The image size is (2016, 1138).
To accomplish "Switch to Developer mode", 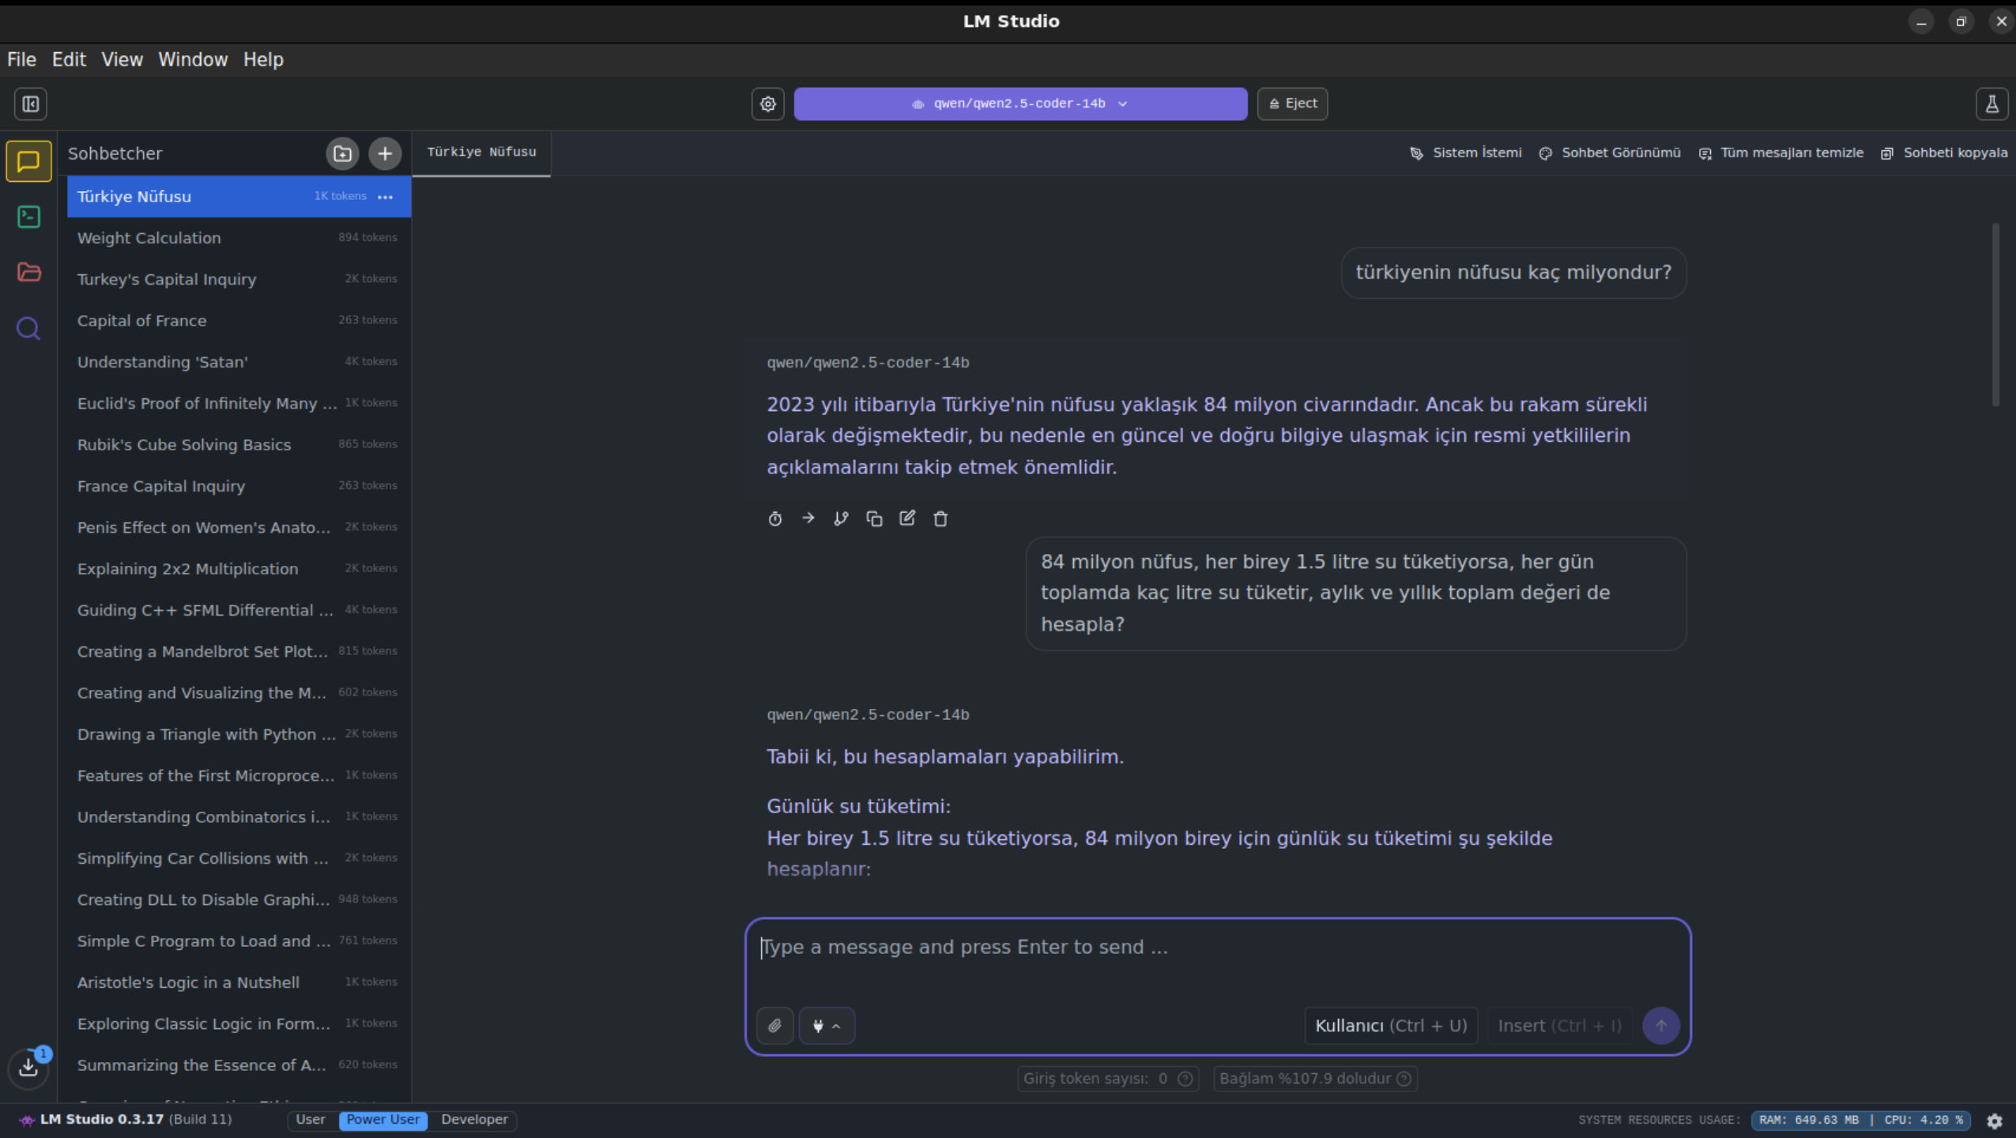I will pyautogui.click(x=474, y=1120).
